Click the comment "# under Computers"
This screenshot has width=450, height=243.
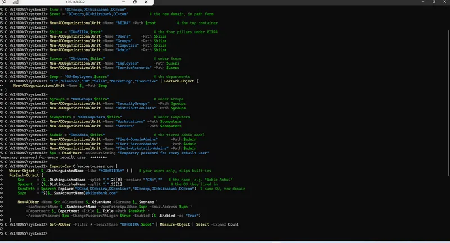tap(172, 117)
